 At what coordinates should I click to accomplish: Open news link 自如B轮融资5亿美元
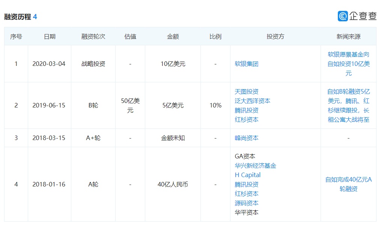(348, 106)
